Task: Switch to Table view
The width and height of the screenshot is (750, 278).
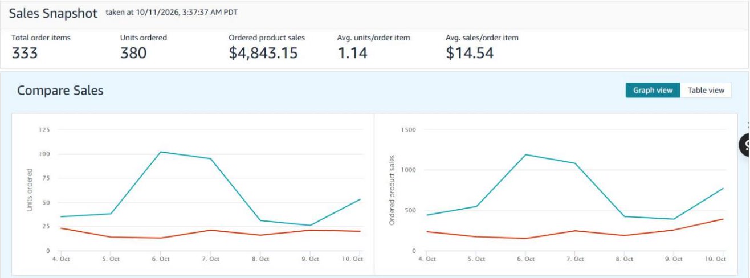Action: tap(706, 90)
